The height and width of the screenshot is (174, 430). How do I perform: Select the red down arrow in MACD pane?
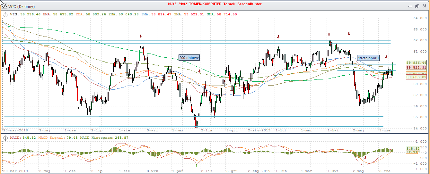(x=365, y=158)
